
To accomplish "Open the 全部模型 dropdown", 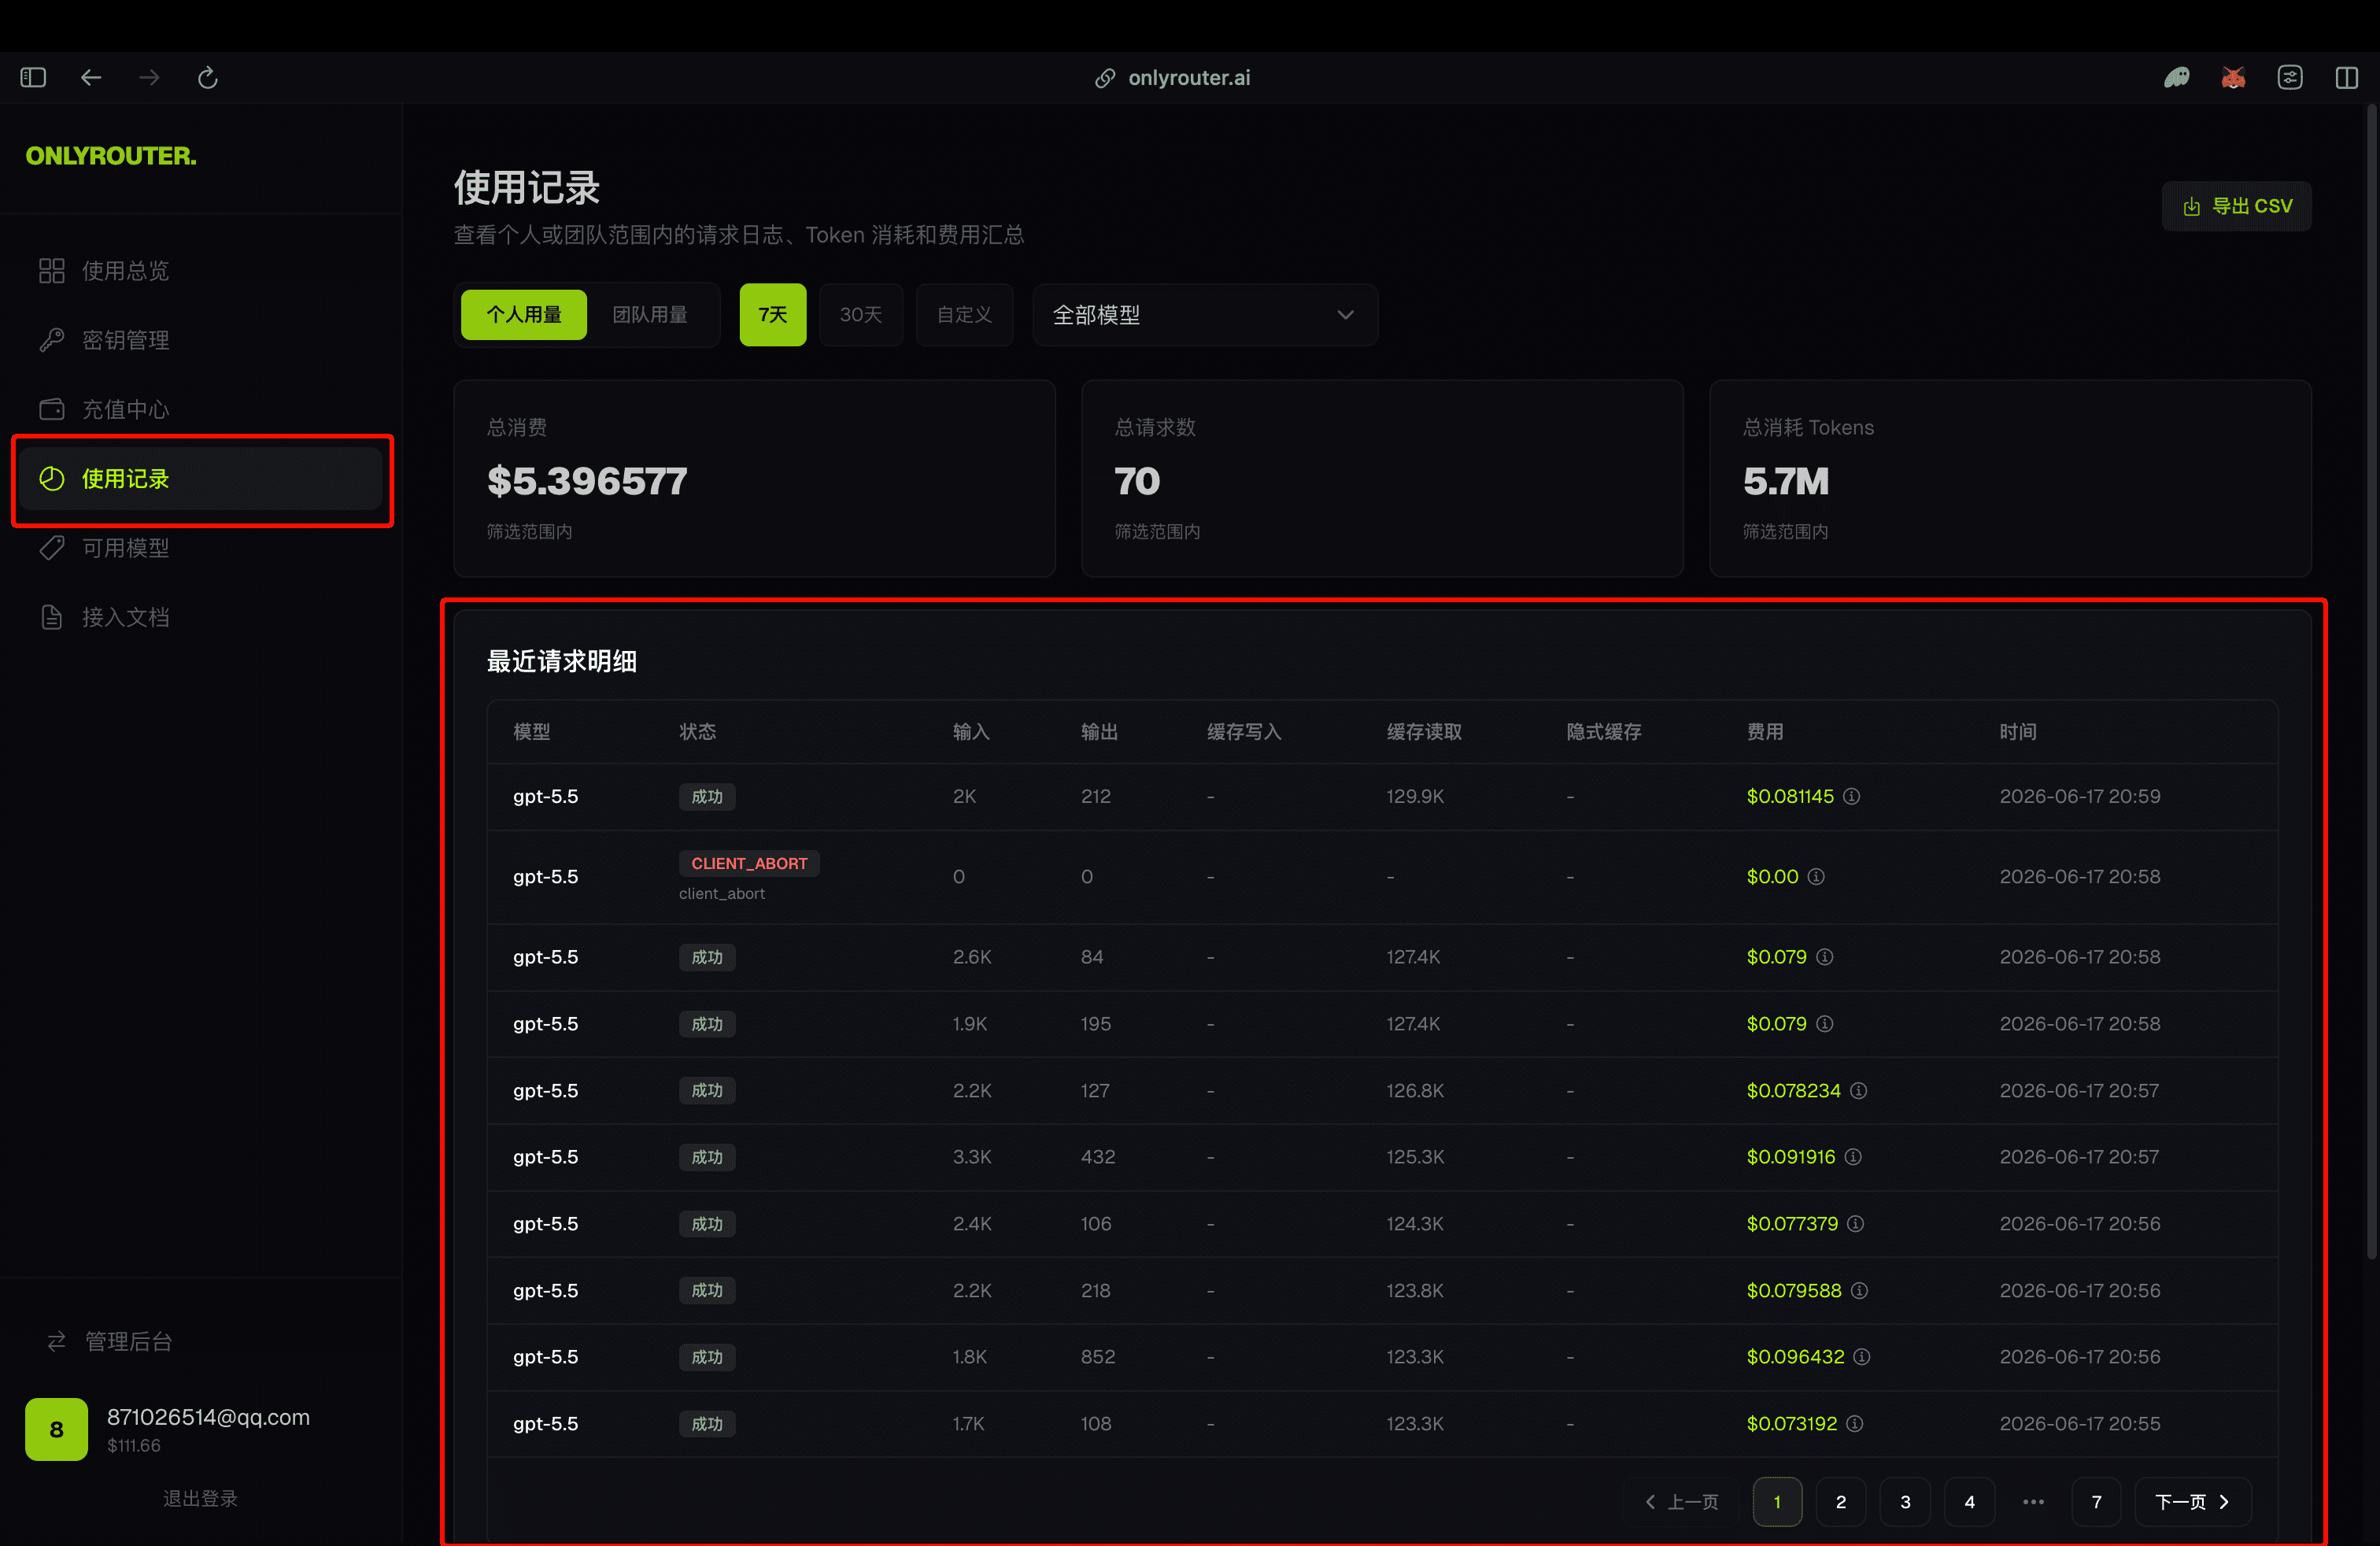I will (1205, 314).
